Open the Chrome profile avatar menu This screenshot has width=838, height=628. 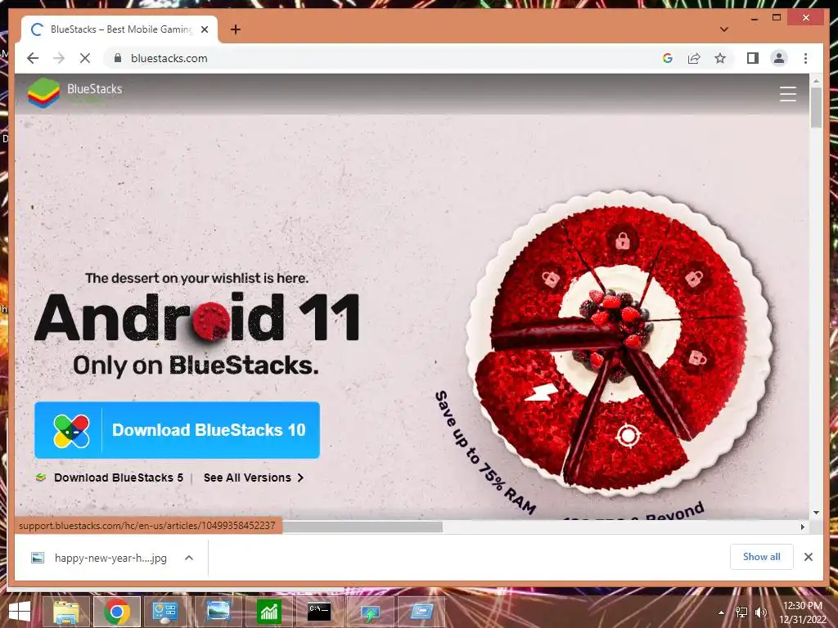(779, 58)
